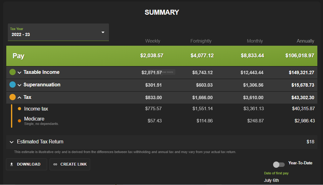
Task: Collapse the Tax row chevron
Action: coord(19,98)
